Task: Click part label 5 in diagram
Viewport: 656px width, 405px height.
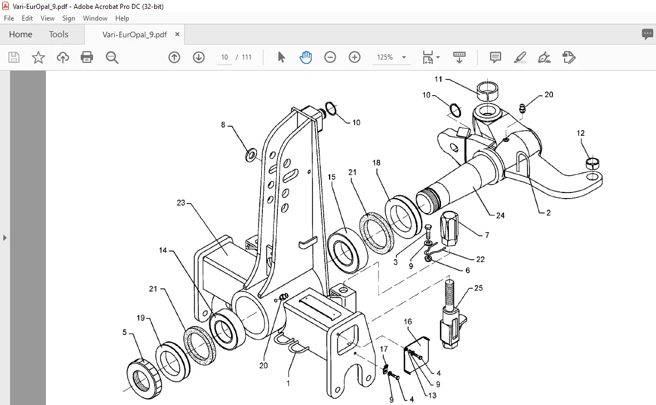Action: [125, 332]
